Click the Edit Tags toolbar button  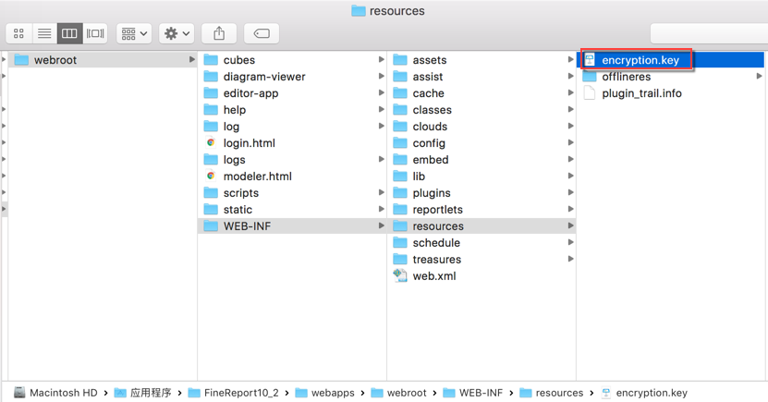pos(262,33)
